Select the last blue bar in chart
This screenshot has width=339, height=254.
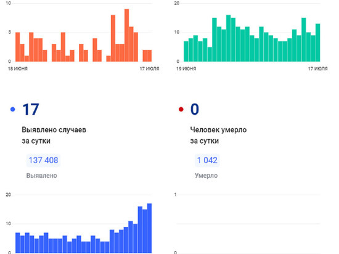click(x=149, y=228)
